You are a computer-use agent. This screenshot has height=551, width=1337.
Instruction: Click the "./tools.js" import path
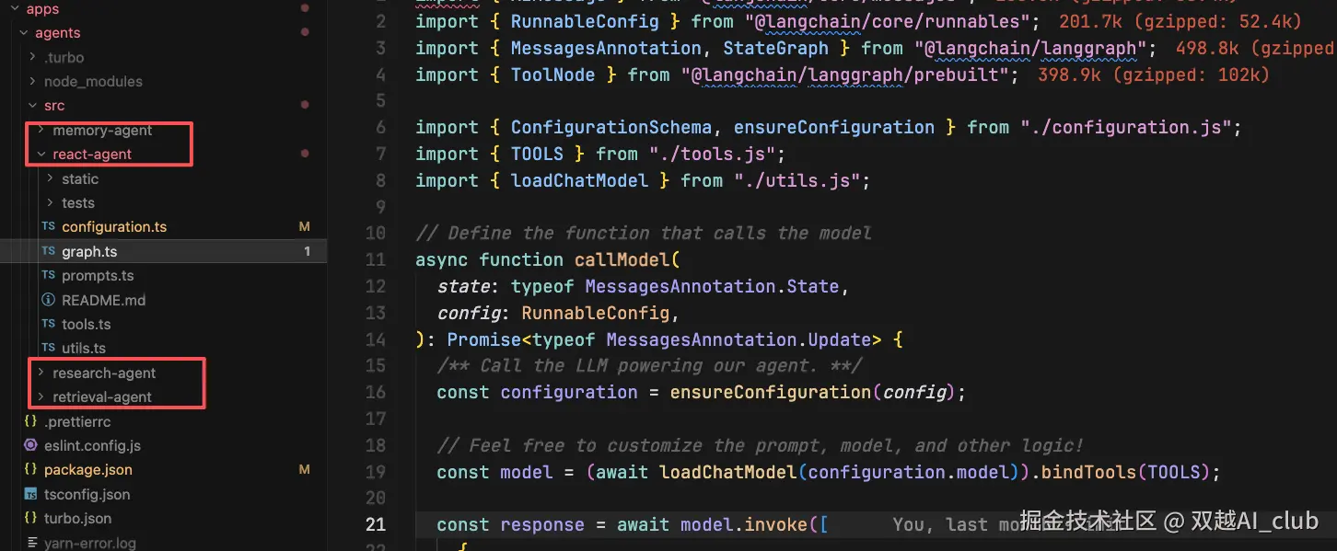pos(712,154)
